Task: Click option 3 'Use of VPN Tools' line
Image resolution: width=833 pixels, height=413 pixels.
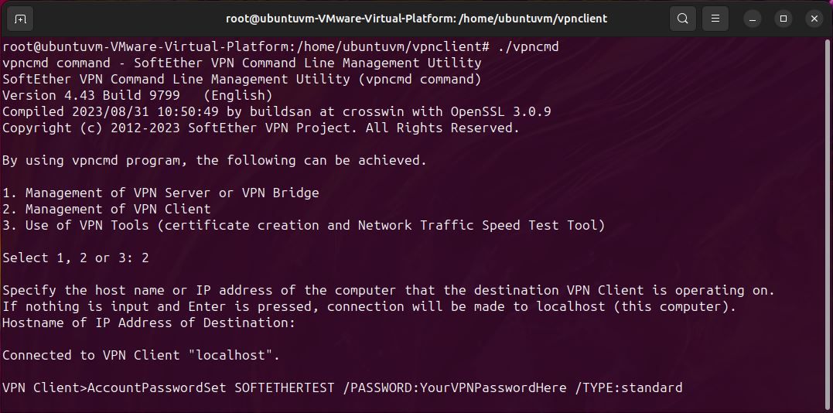Action: pyautogui.click(x=303, y=225)
